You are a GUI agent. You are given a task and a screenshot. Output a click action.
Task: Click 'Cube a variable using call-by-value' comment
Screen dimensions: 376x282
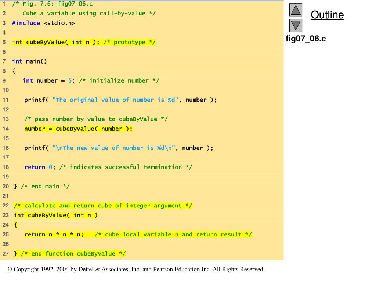coord(89,14)
